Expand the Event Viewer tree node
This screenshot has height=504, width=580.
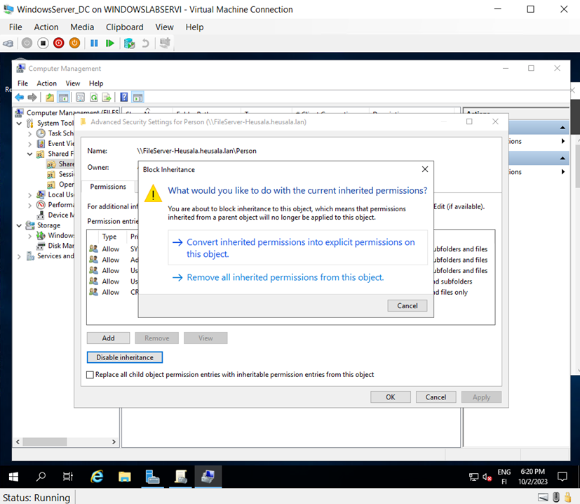coord(30,143)
